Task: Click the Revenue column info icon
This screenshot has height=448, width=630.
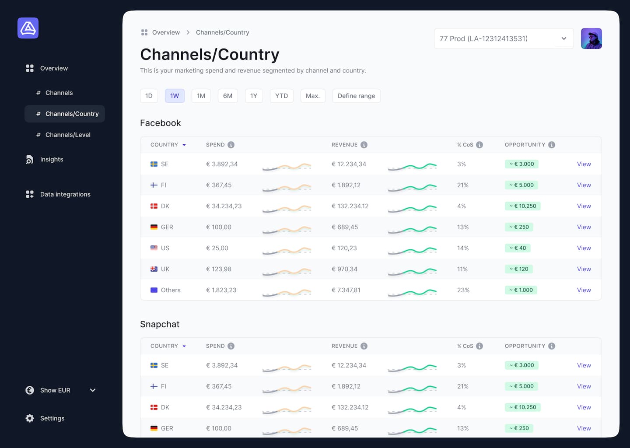Action: coord(365,144)
